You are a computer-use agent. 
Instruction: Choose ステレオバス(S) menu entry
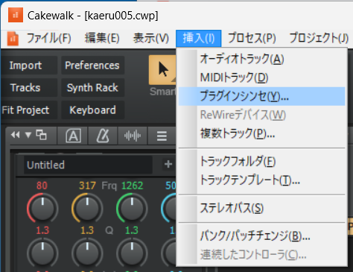(x=261, y=208)
